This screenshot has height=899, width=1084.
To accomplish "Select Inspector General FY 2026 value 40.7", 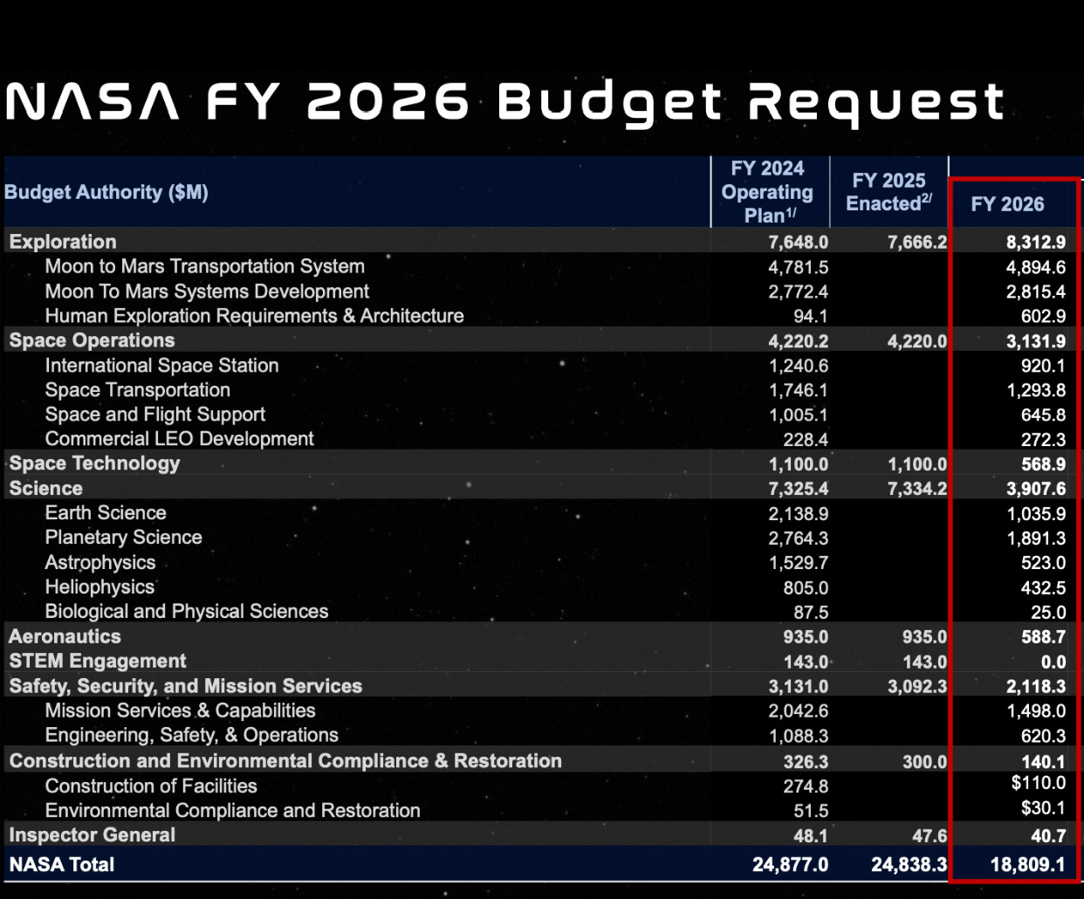I will tap(1048, 836).
